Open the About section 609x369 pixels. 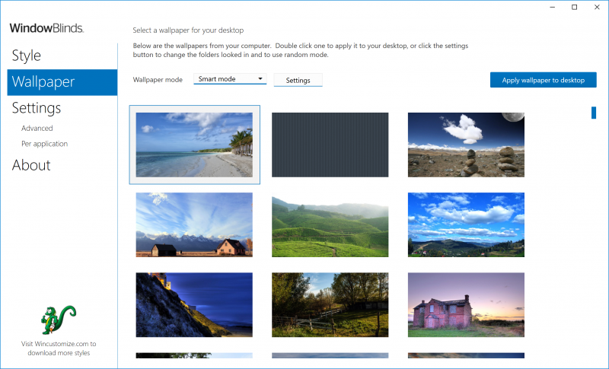click(31, 165)
